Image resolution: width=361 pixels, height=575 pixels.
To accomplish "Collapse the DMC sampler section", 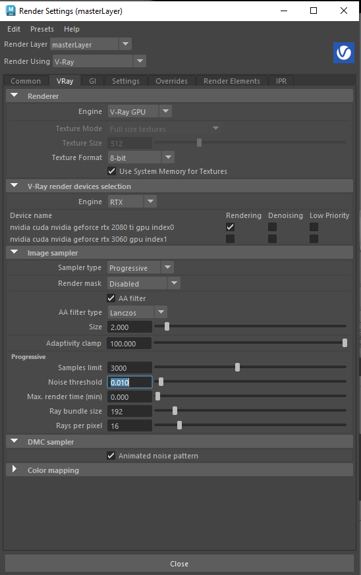I will click(14, 441).
